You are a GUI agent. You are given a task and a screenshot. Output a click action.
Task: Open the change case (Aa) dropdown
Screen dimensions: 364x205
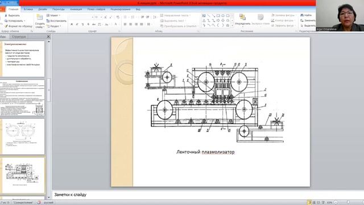pos(107,24)
